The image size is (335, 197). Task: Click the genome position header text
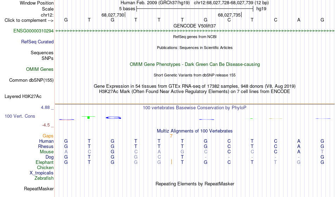[195, 3]
